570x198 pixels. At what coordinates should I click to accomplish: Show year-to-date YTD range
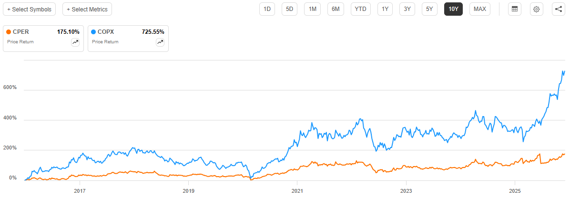[361, 9]
